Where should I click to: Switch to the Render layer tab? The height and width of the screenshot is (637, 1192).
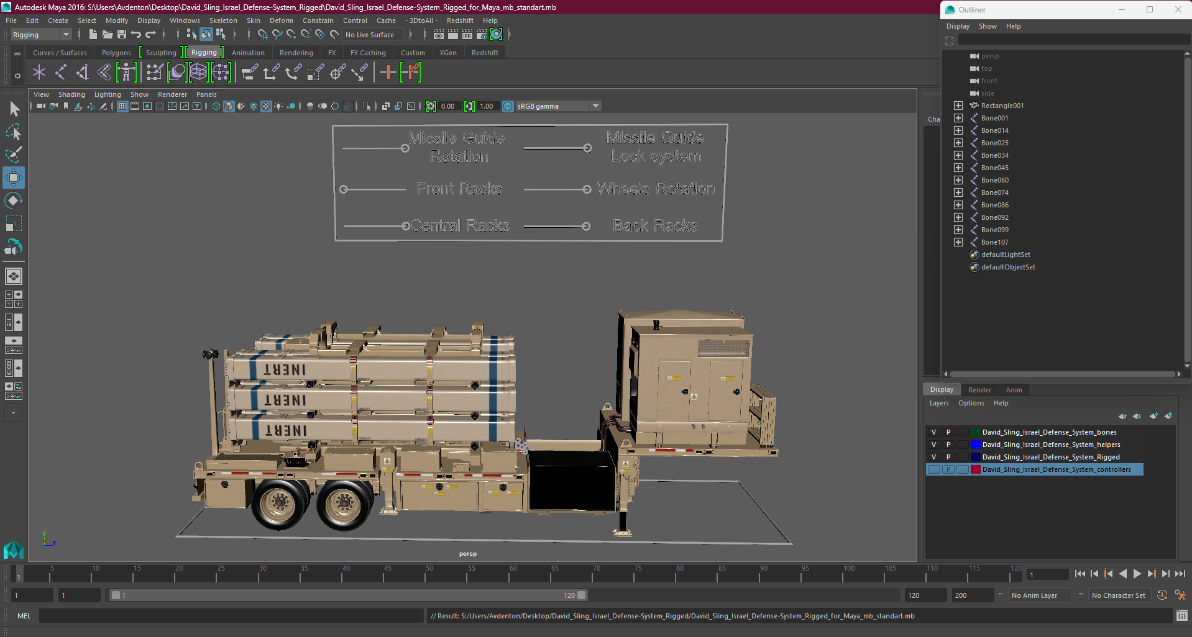click(x=979, y=390)
